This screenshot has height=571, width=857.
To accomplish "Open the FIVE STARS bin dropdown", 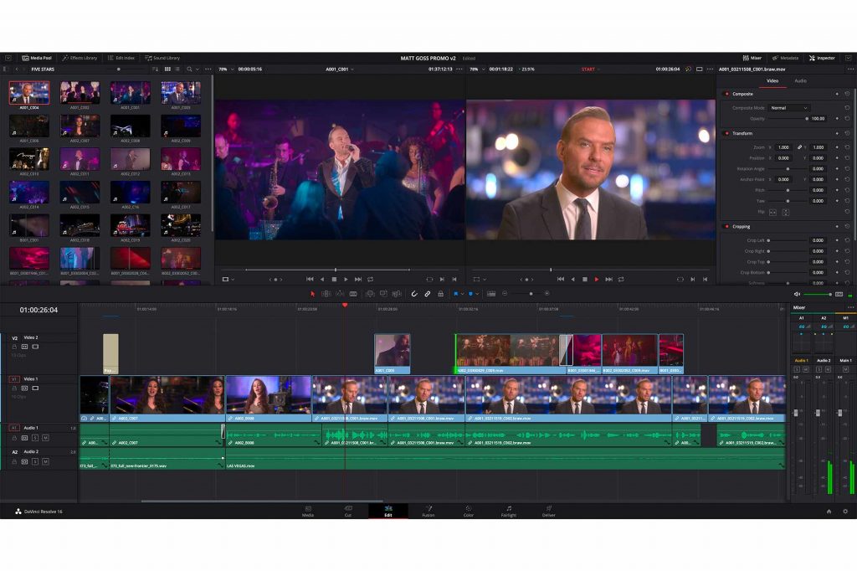I will pyautogui.click(x=42, y=69).
